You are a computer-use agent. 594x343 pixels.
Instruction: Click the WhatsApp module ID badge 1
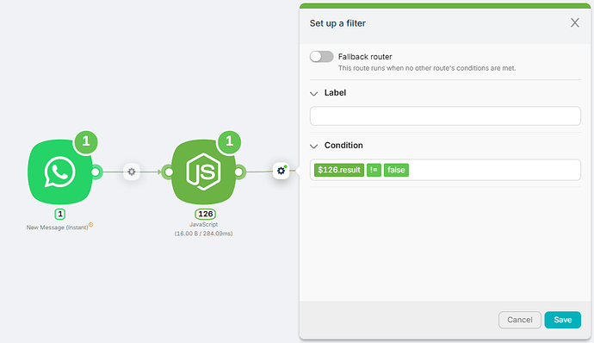click(x=60, y=214)
